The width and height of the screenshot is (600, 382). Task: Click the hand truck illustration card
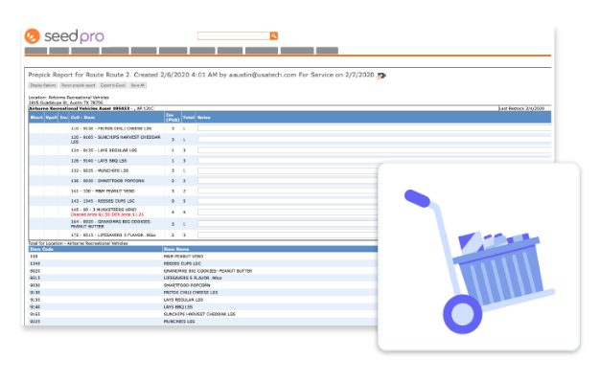click(478, 257)
